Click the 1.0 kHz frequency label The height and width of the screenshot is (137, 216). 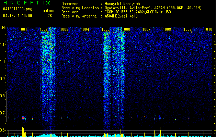[x=3, y=62]
